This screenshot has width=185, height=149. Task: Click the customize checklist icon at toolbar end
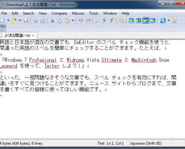pyautogui.click(x=175, y=20)
